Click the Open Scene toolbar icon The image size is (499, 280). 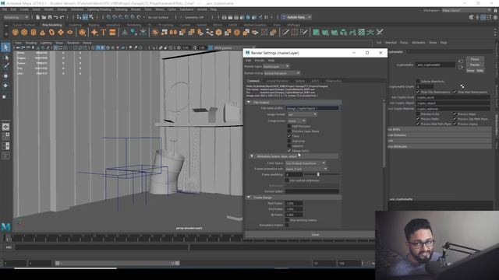click(x=44, y=17)
